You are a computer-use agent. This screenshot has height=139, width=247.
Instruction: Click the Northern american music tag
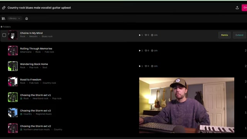click(x=37, y=130)
